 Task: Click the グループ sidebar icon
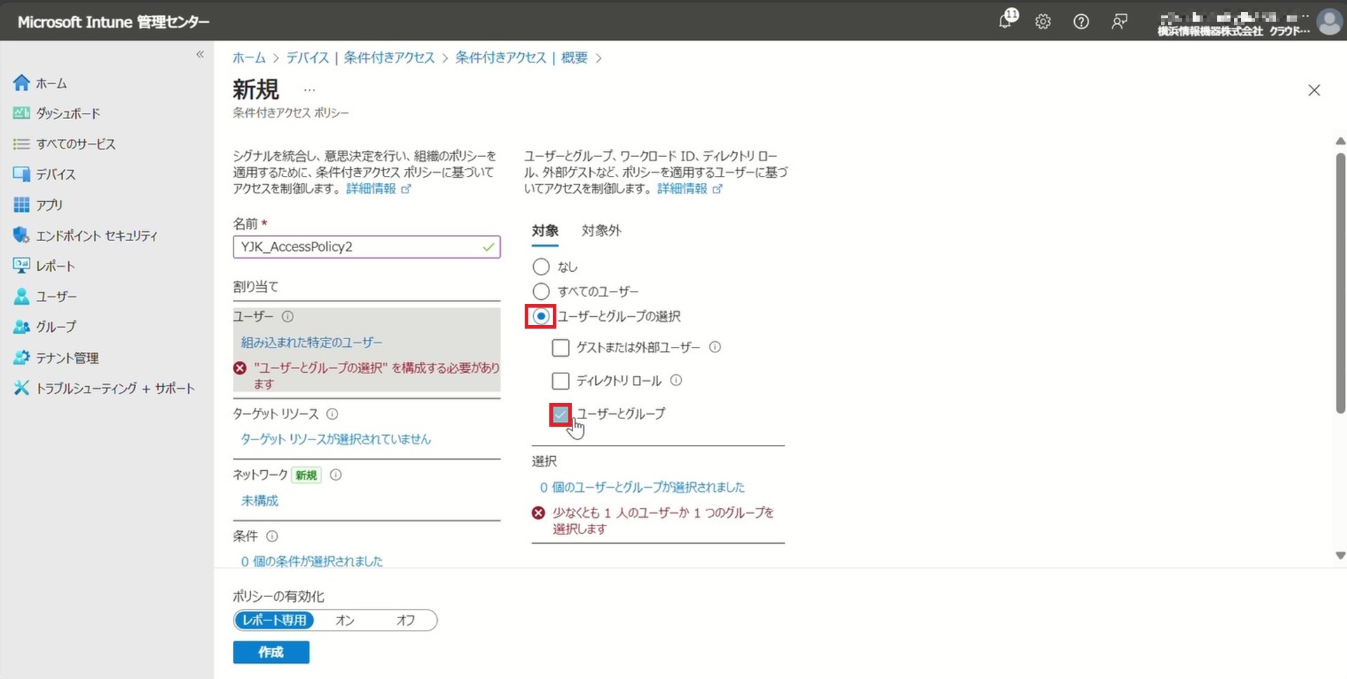tap(21, 327)
